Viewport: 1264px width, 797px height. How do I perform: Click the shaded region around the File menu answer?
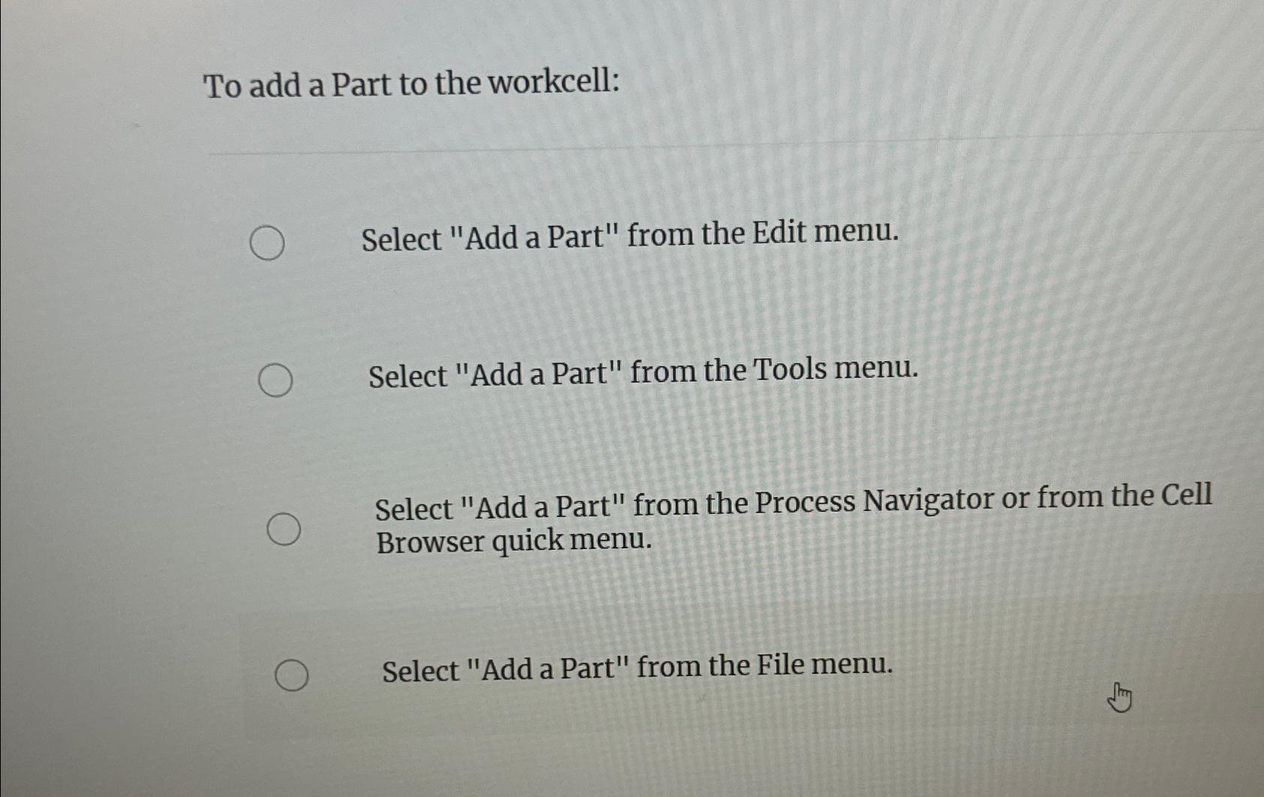tap(637, 668)
